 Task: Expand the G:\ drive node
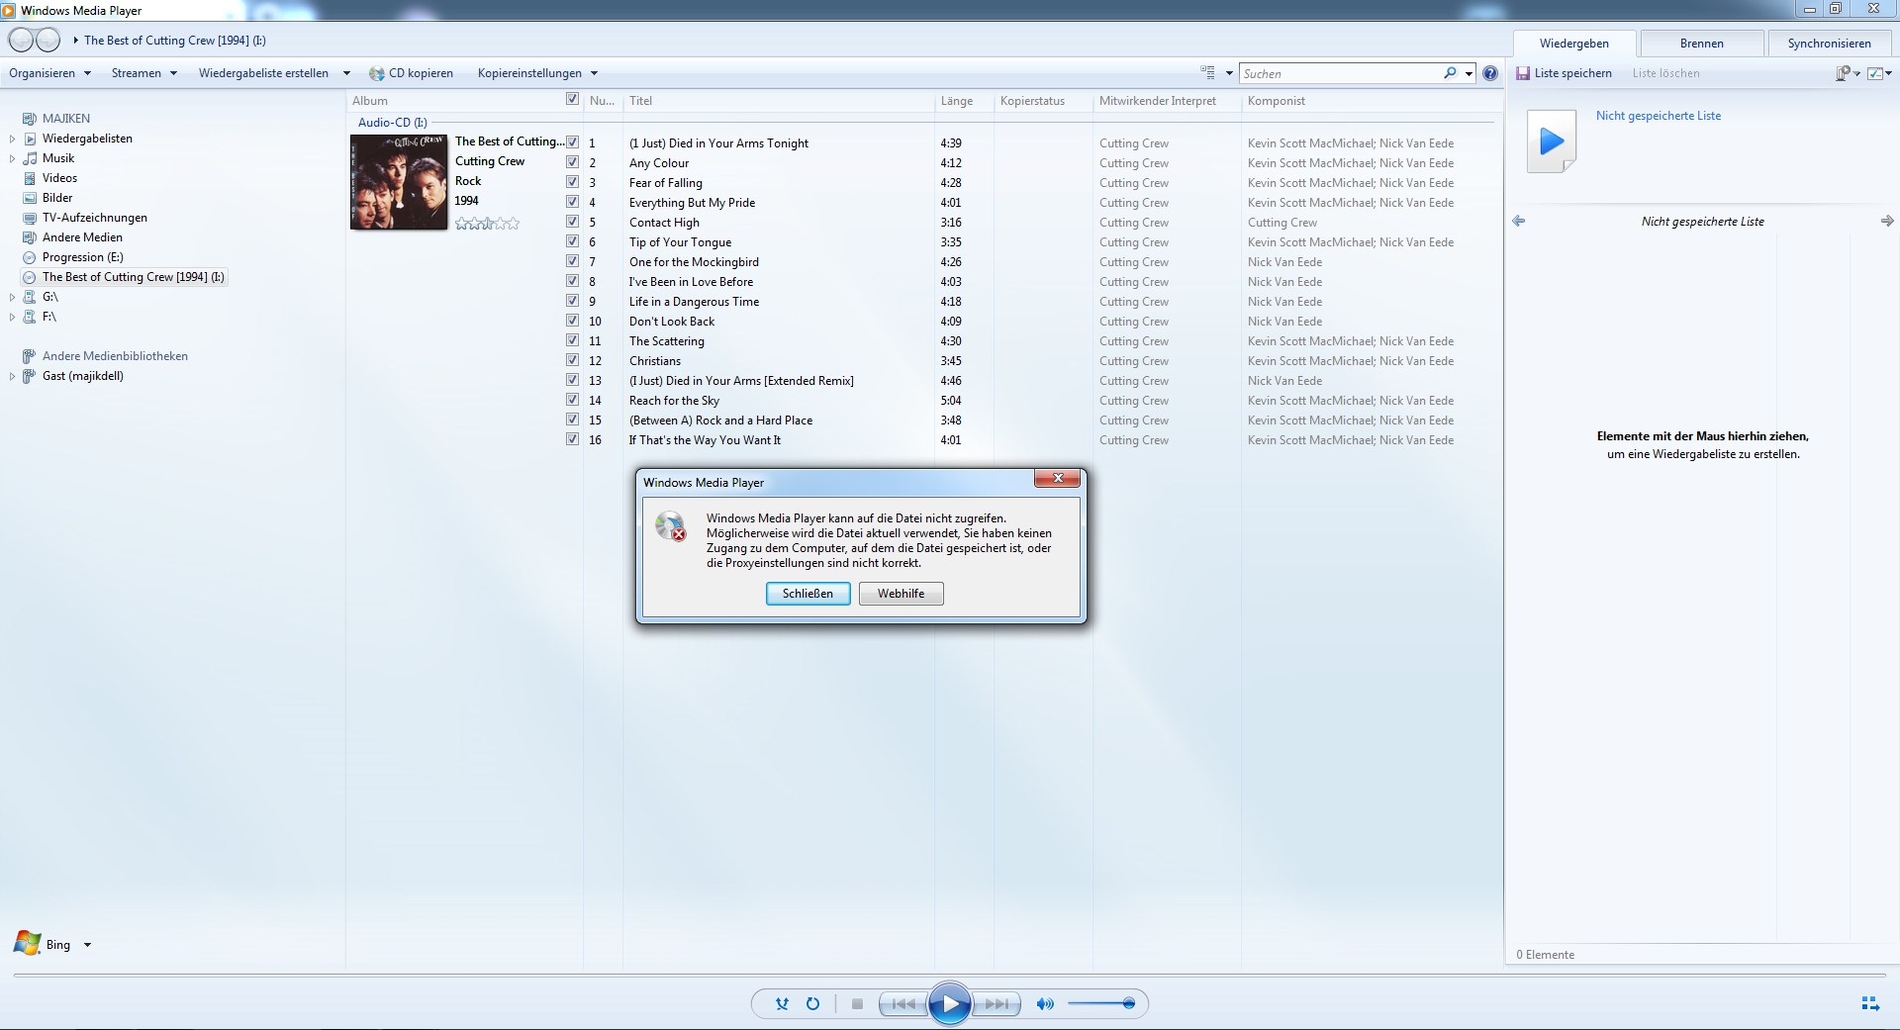tap(12, 297)
